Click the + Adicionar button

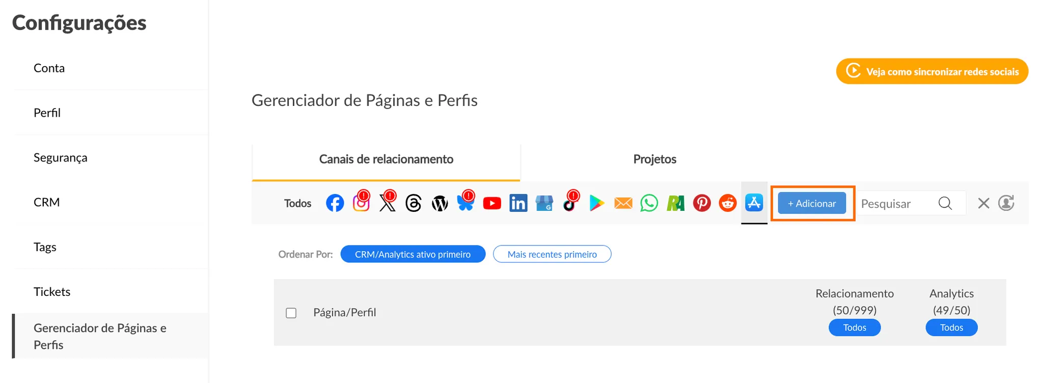[x=812, y=204]
